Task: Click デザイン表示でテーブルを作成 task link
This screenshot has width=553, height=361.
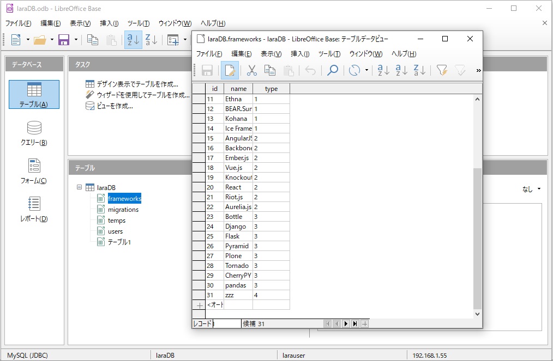Action: pos(137,84)
